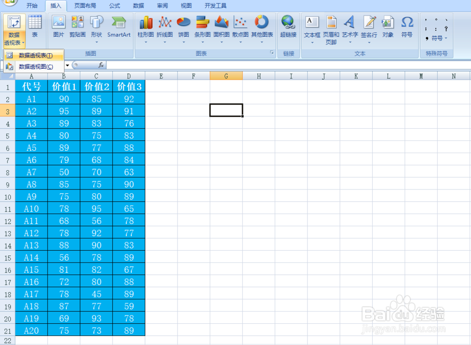
Task: Select value 50 in row 8
Action: pos(64,172)
